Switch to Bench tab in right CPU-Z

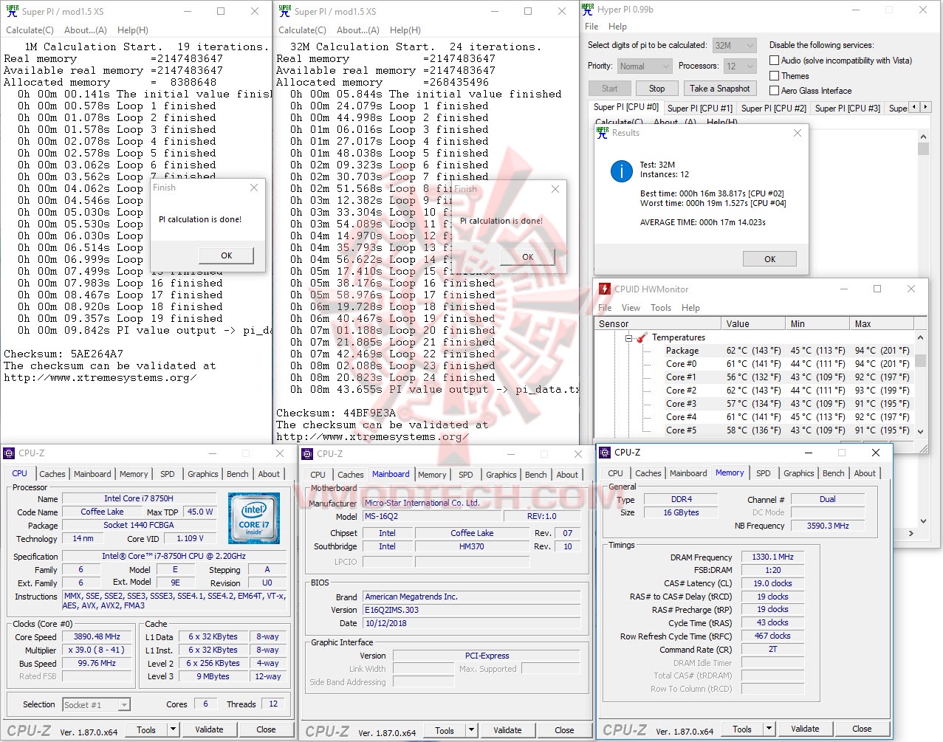click(834, 473)
